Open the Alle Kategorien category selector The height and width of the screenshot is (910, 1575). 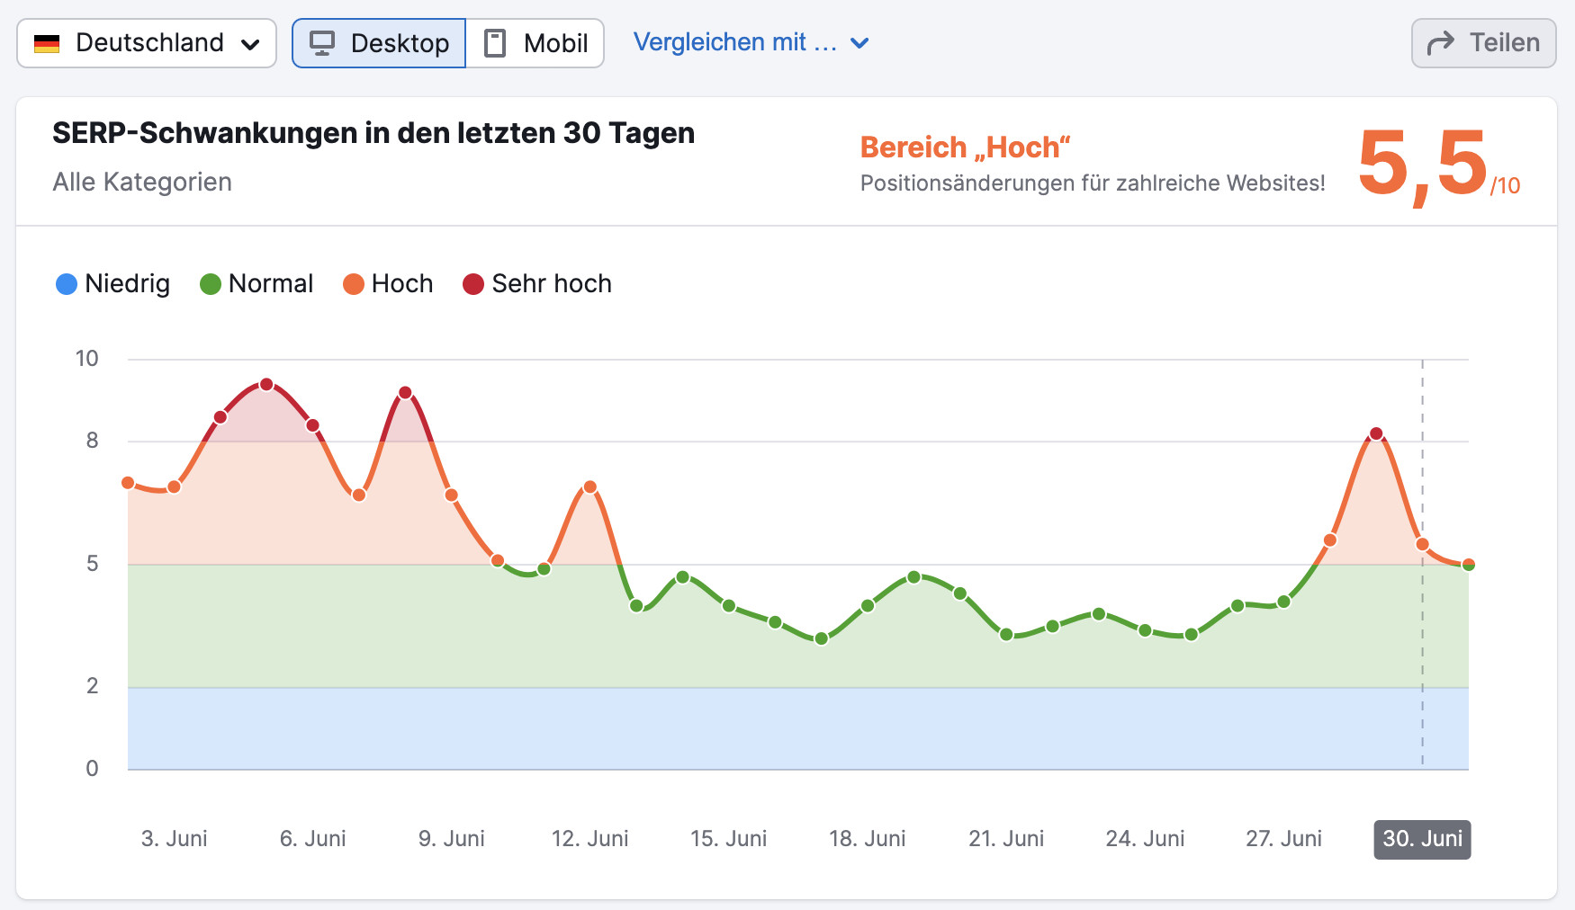click(x=142, y=182)
